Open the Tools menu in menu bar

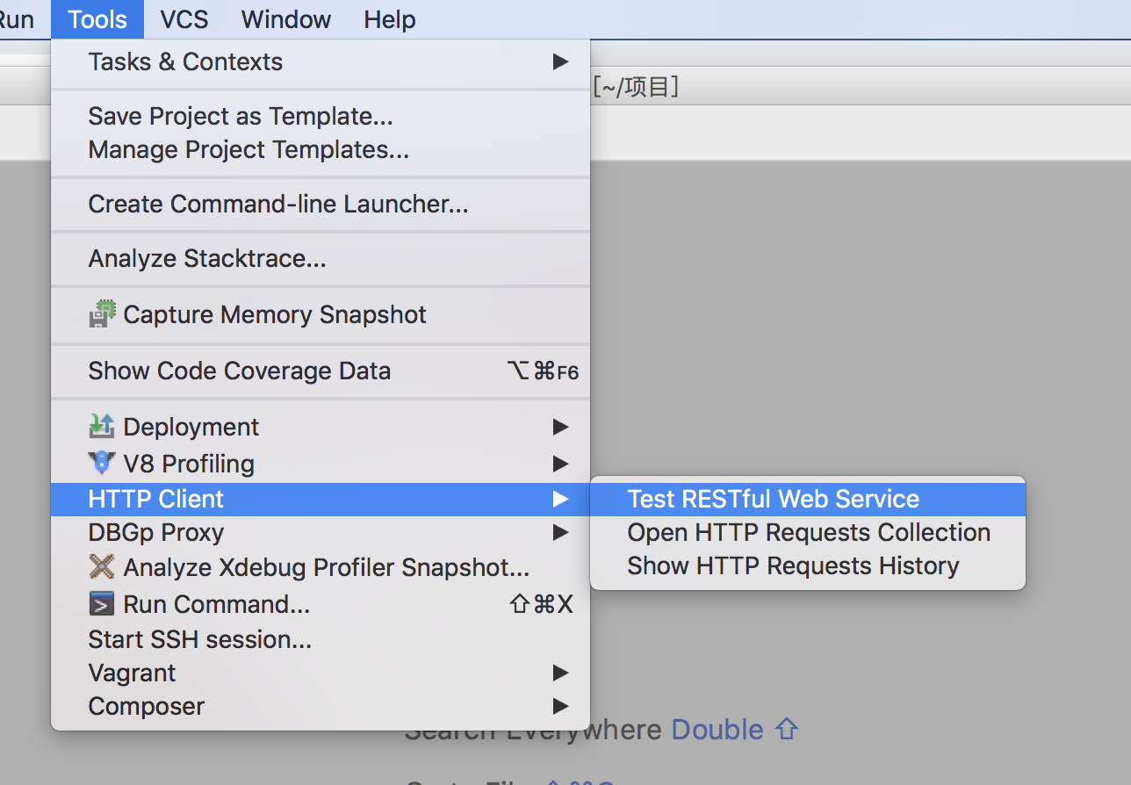[x=97, y=19]
